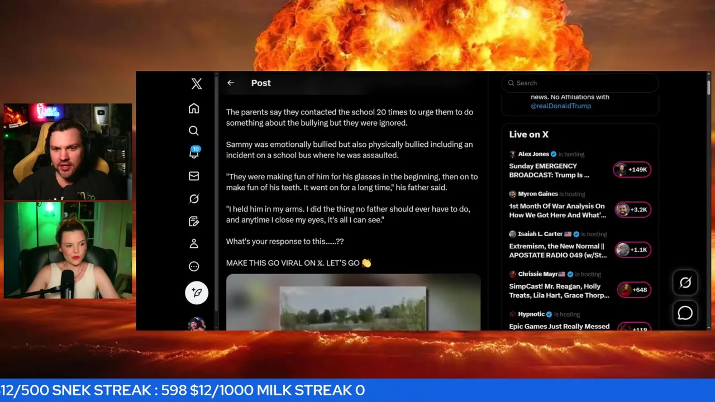The height and width of the screenshot is (402, 715).
Task: Click the paragraph about contacting school 20 times
Action: 350,117
